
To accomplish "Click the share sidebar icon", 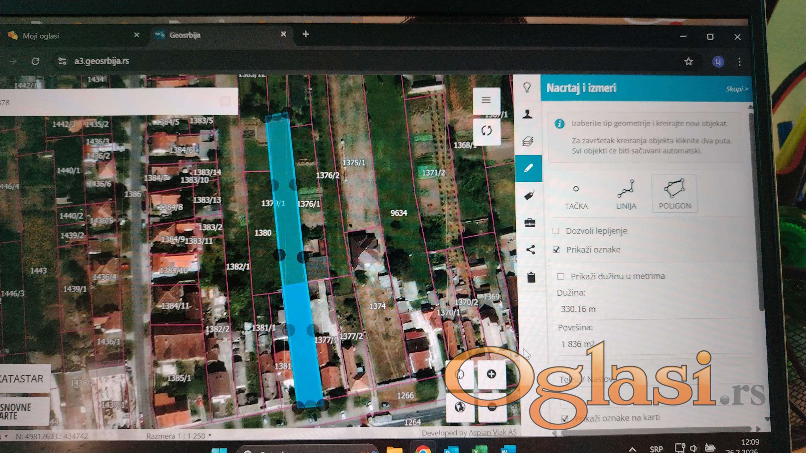I will pyautogui.click(x=530, y=250).
